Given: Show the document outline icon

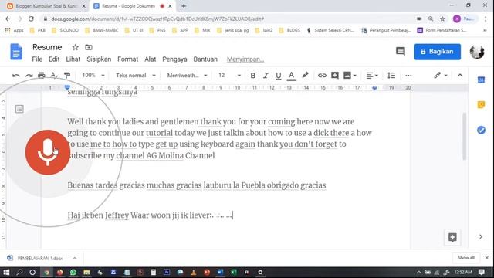Looking at the screenshot, I should tap(19, 109).
